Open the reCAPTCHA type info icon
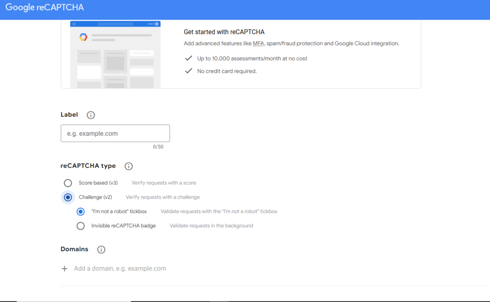The height and width of the screenshot is (302, 490). (x=128, y=166)
